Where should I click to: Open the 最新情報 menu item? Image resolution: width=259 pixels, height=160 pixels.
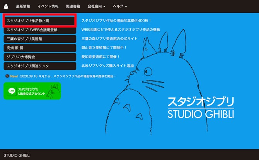pos(23,6)
